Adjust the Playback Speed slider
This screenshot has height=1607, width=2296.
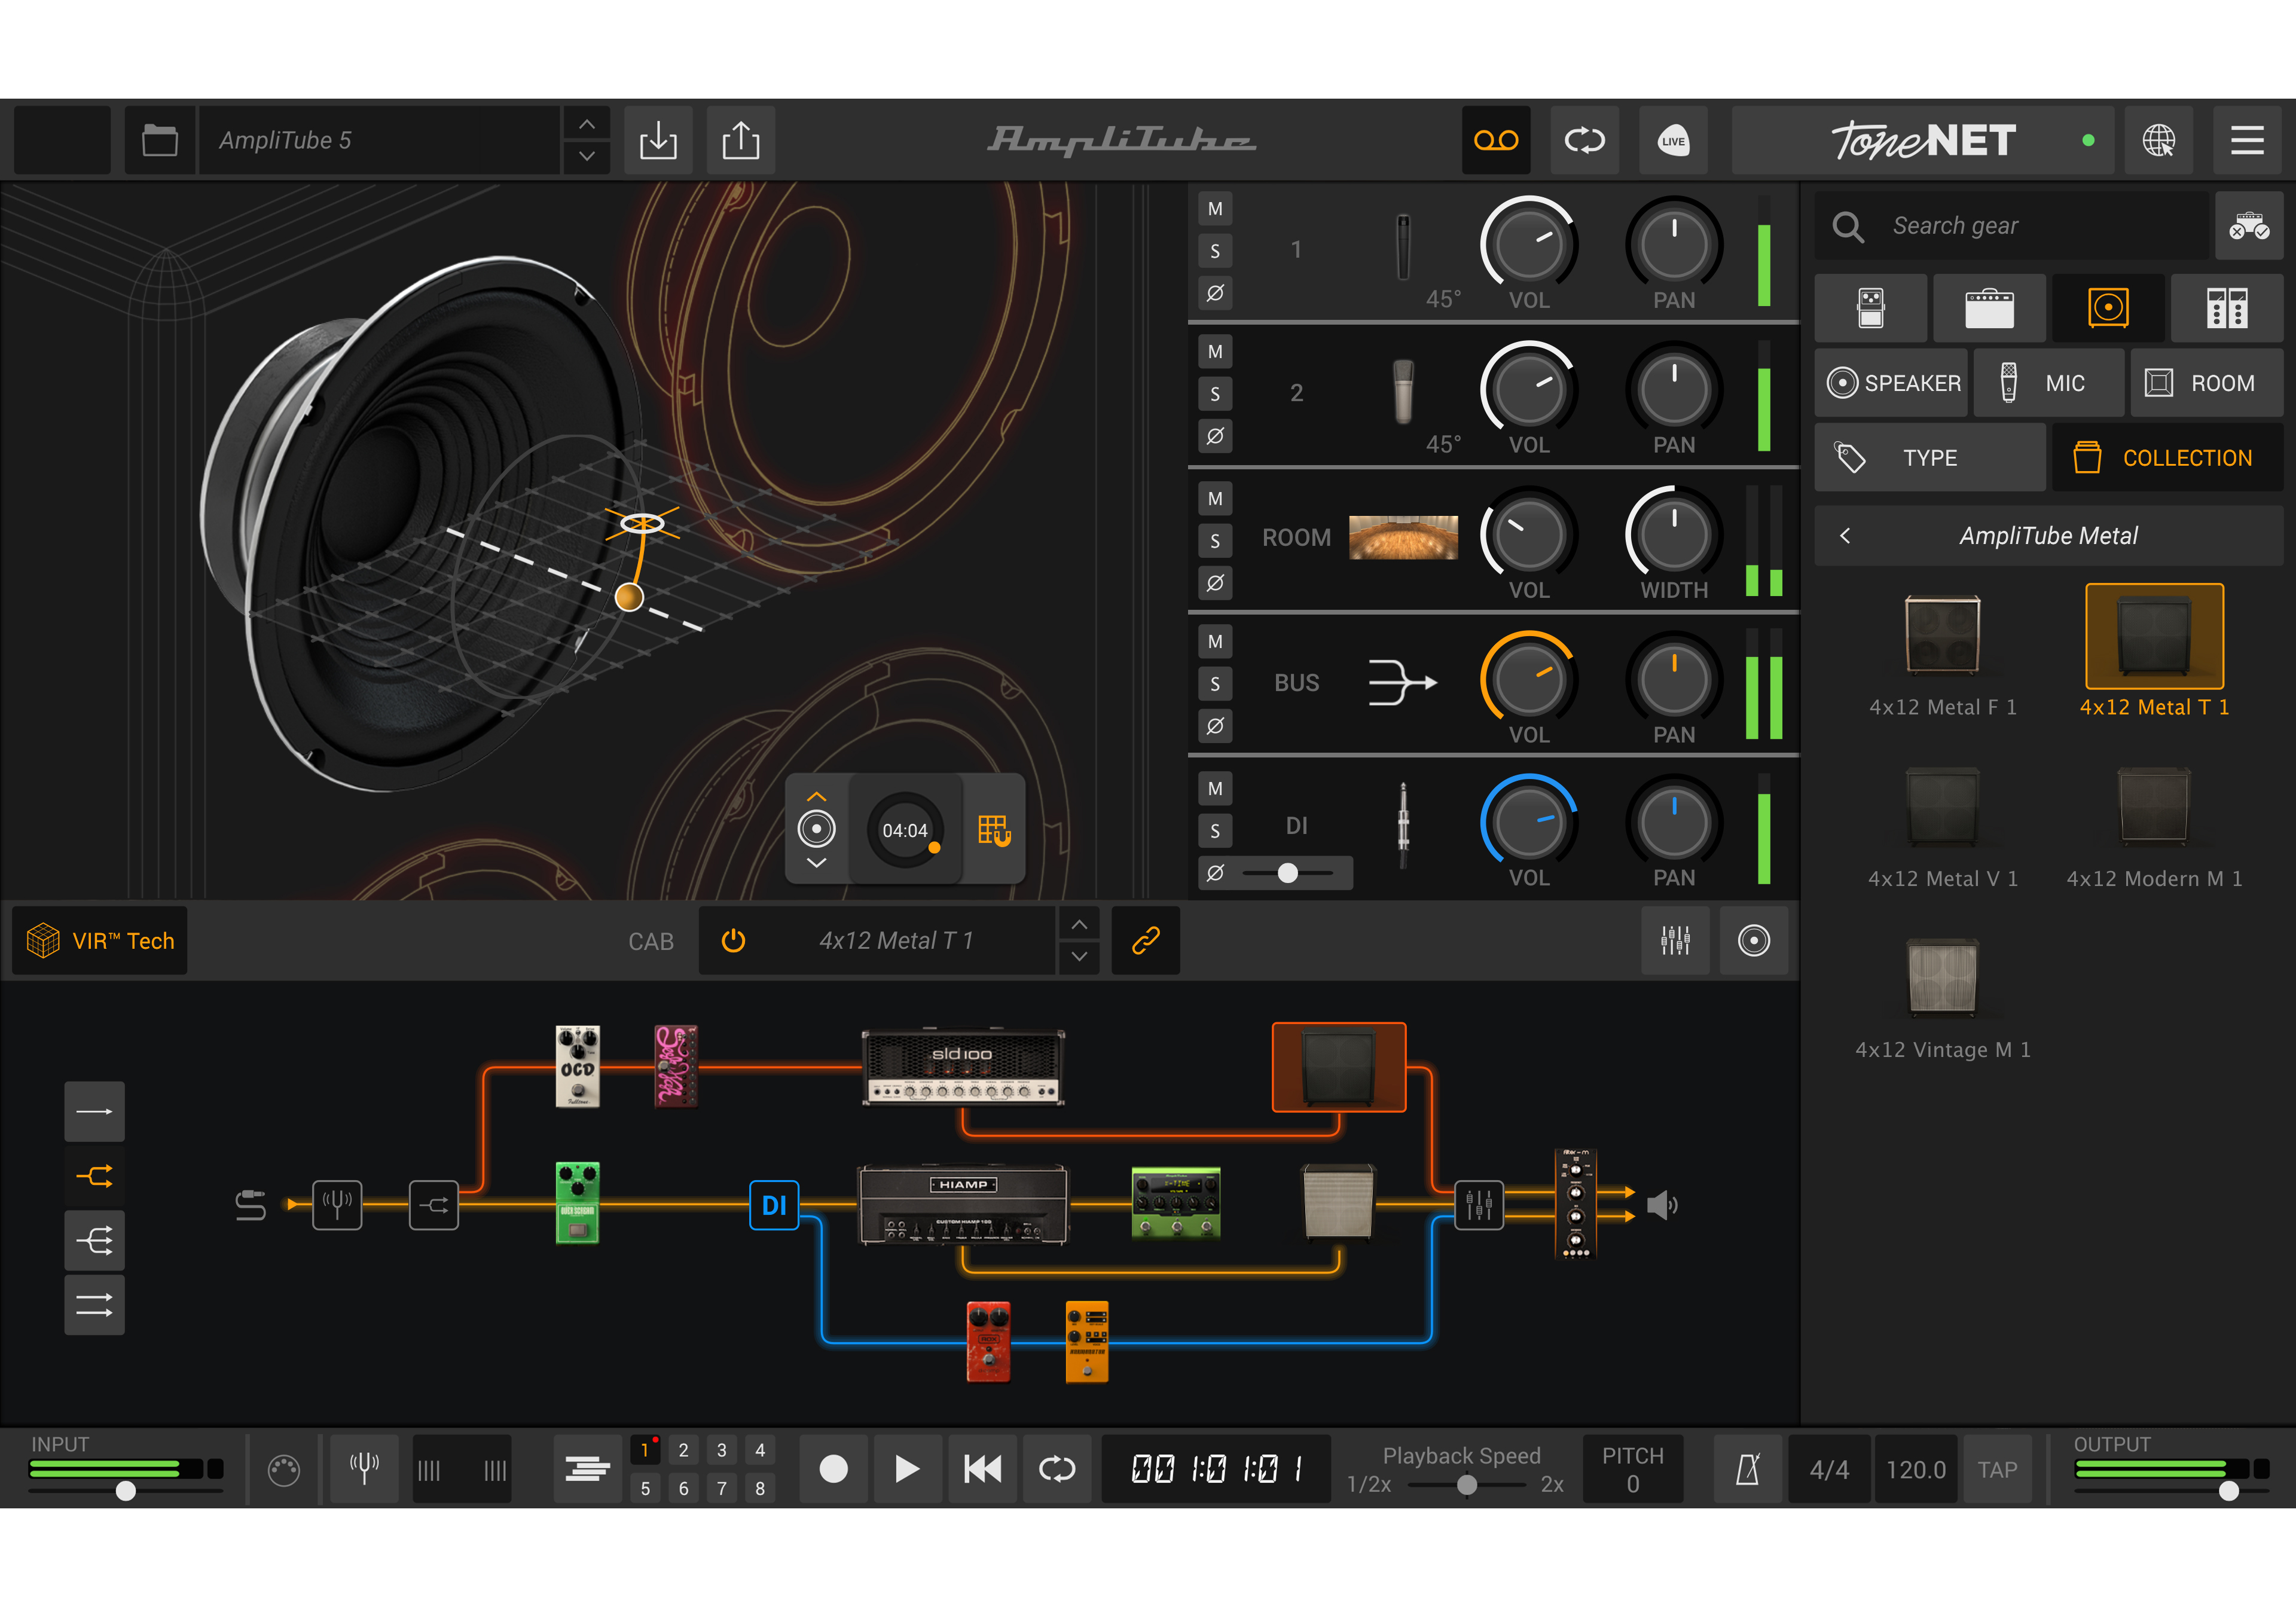click(1467, 1485)
